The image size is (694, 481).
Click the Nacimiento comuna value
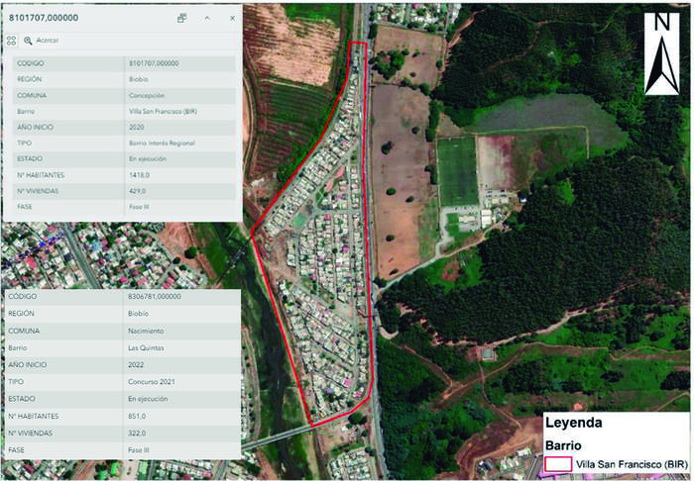[148, 331]
